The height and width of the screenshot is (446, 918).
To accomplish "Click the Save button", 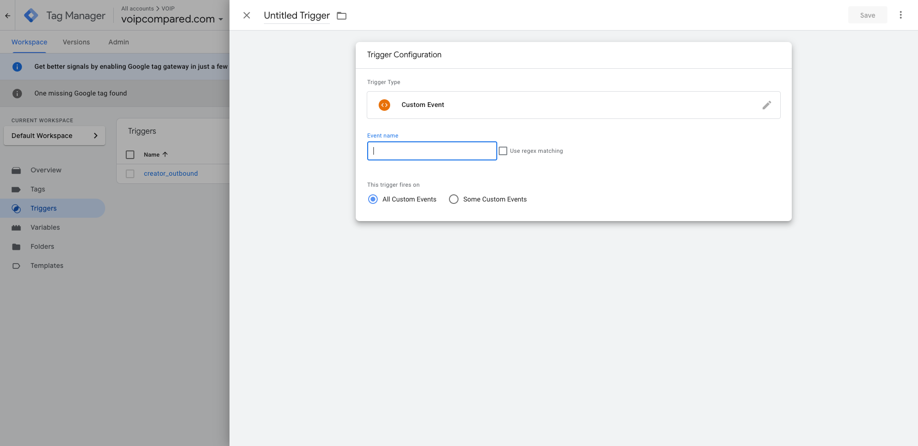I will pos(867,15).
